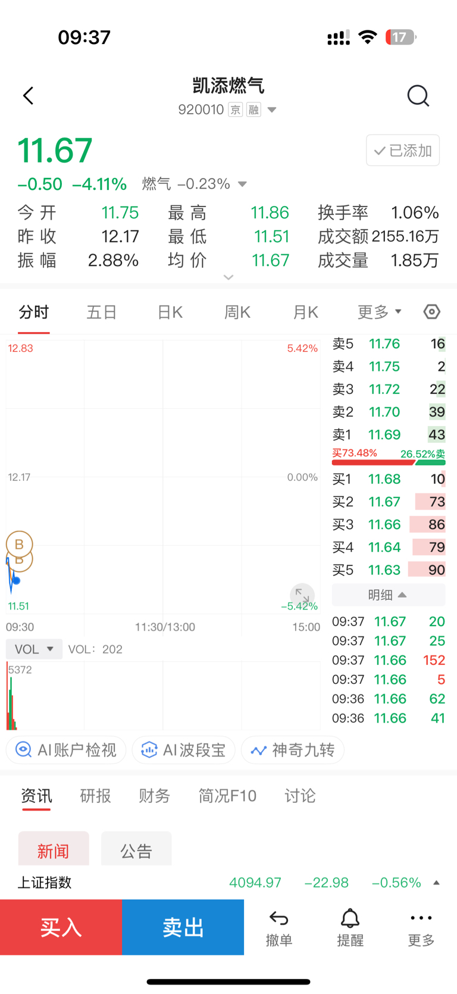Image resolution: width=457 pixels, height=994 pixels.
Task: Select 买4 price 11.64 row
Action: 389,547
